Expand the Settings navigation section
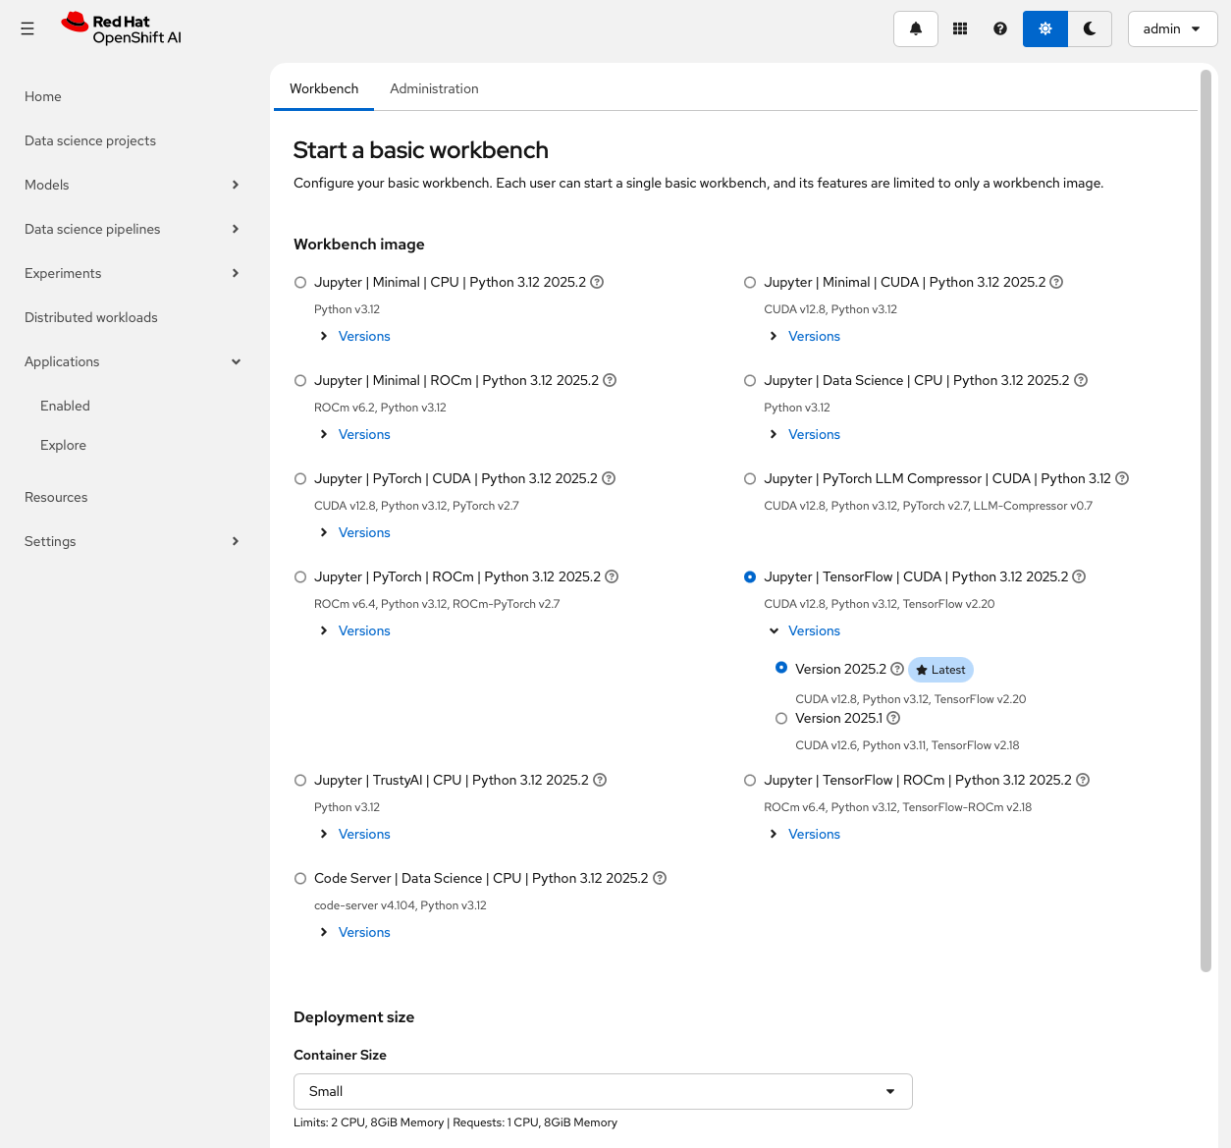The image size is (1231, 1148). click(x=133, y=541)
